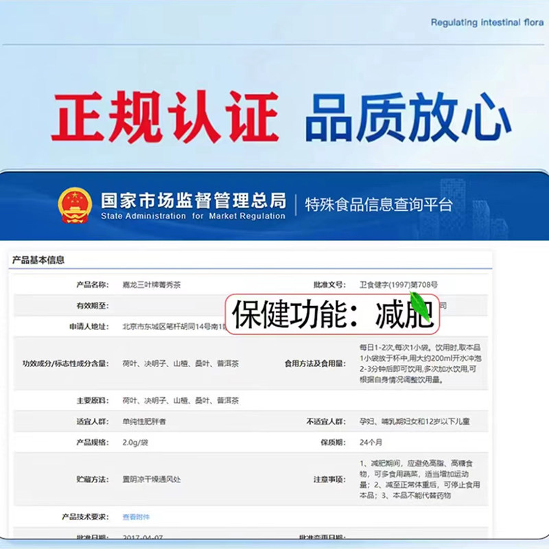
Task: Click the 申请人地址 field label
Action: (x=89, y=327)
